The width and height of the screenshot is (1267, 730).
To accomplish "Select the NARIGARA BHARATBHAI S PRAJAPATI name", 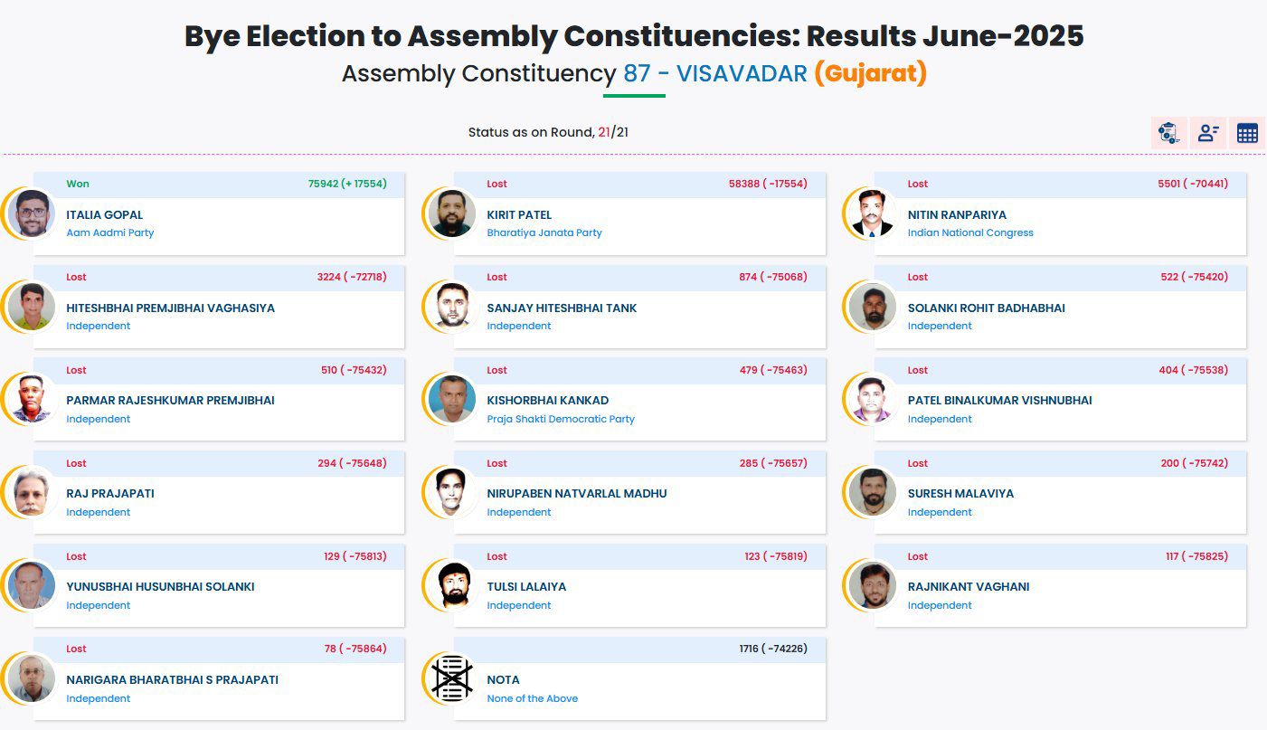I will coord(172,679).
